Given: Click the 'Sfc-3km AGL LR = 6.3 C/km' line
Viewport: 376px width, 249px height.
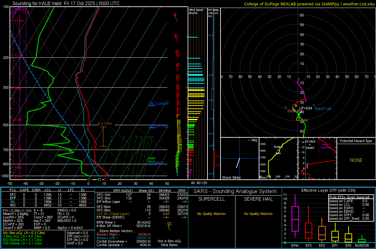Looking at the screenshot, I should 24,233.
